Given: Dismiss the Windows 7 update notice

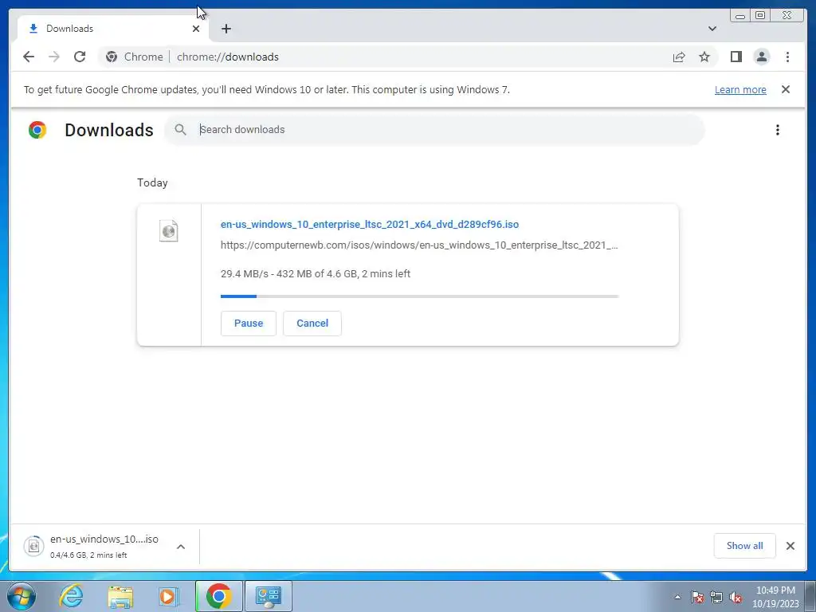Looking at the screenshot, I should click(785, 89).
